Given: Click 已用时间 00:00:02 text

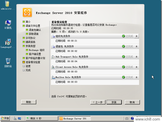Looking at the screenshot, I should click(66, 51).
